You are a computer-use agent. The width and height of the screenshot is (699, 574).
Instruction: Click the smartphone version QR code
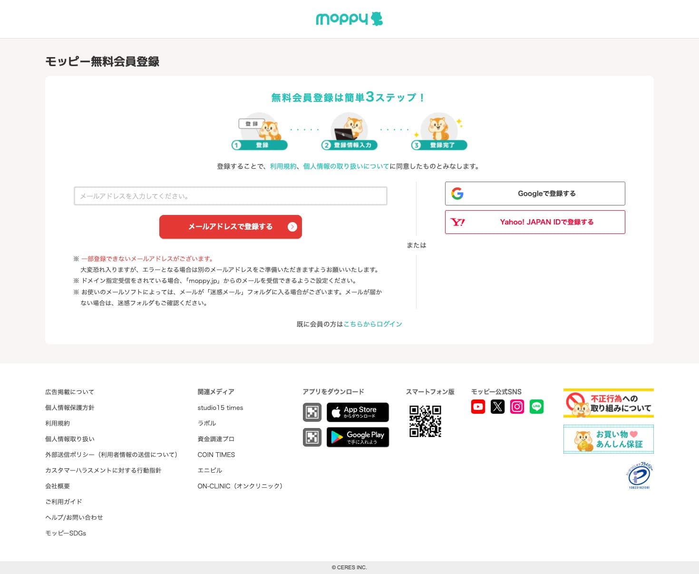tap(425, 421)
